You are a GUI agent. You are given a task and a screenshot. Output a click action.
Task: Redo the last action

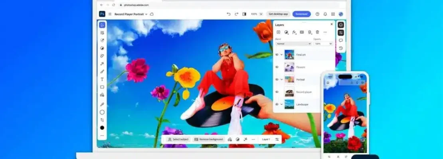(237, 14)
